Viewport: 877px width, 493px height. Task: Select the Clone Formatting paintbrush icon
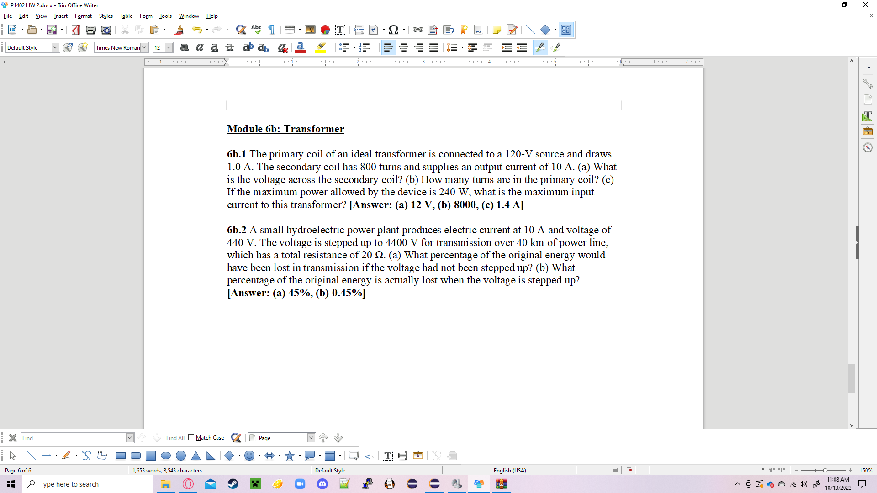(x=179, y=29)
